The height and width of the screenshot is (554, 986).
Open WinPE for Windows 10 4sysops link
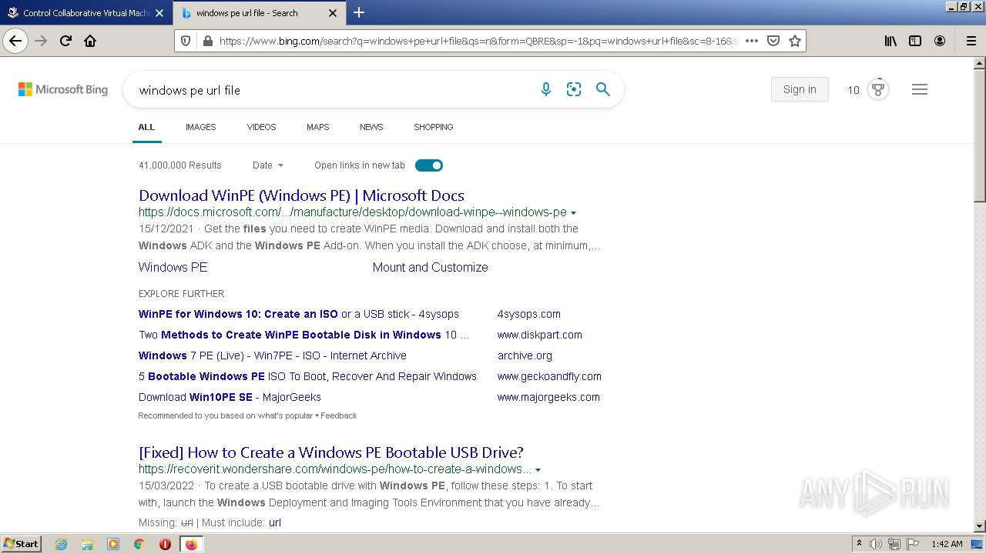point(299,314)
